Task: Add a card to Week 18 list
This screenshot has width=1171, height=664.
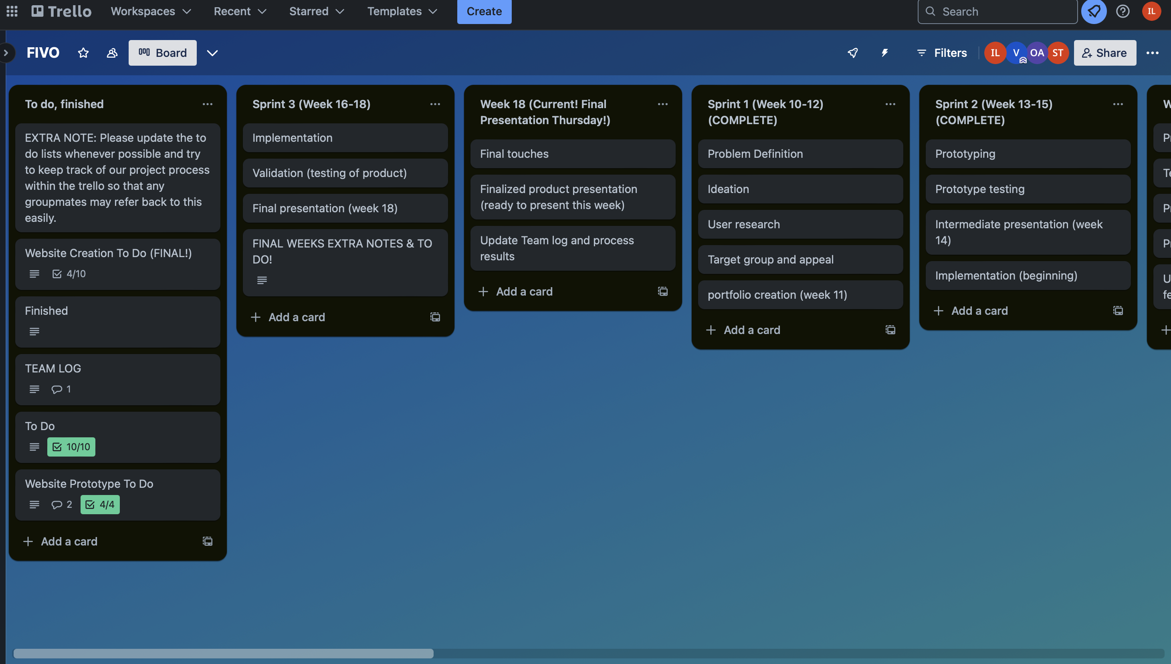Action: click(x=524, y=292)
